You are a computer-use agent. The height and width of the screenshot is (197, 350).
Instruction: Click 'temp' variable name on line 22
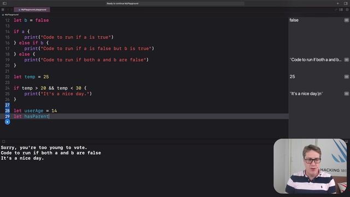(30, 77)
